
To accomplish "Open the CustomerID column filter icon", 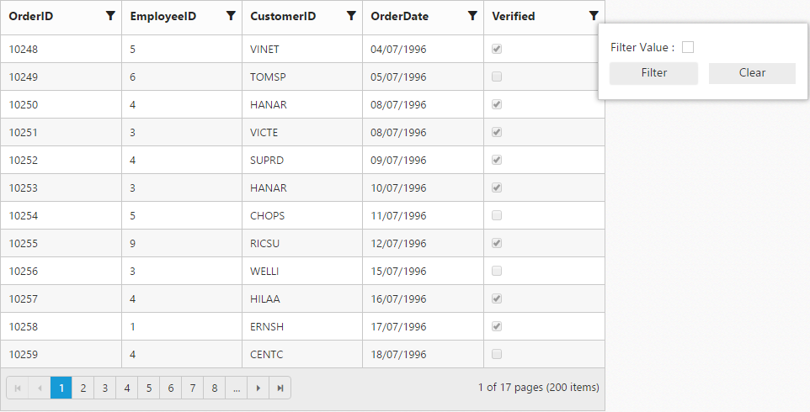I will [351, 16].
